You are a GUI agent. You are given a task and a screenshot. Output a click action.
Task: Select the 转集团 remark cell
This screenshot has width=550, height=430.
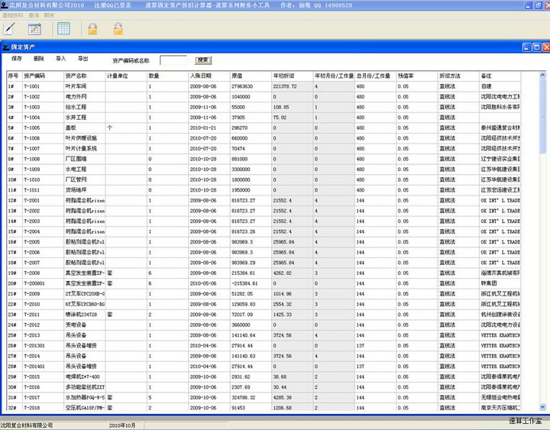pos(500,283)
